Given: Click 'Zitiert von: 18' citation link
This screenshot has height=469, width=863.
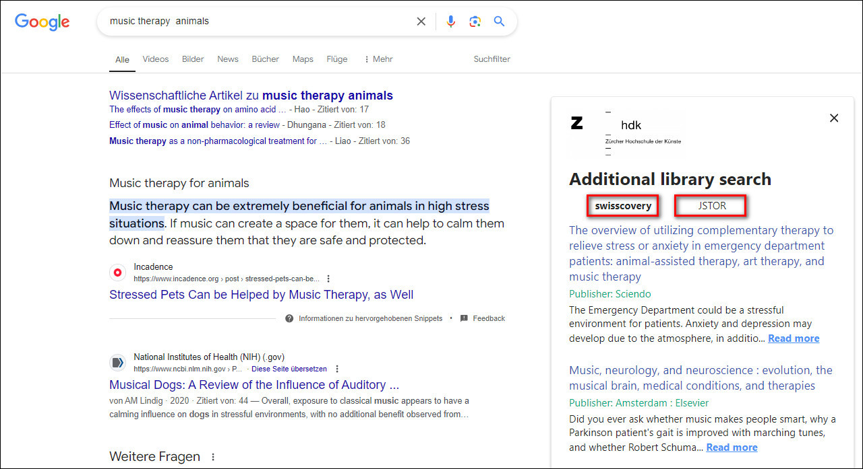Looking at the screenshot, I should coord(359,124).
